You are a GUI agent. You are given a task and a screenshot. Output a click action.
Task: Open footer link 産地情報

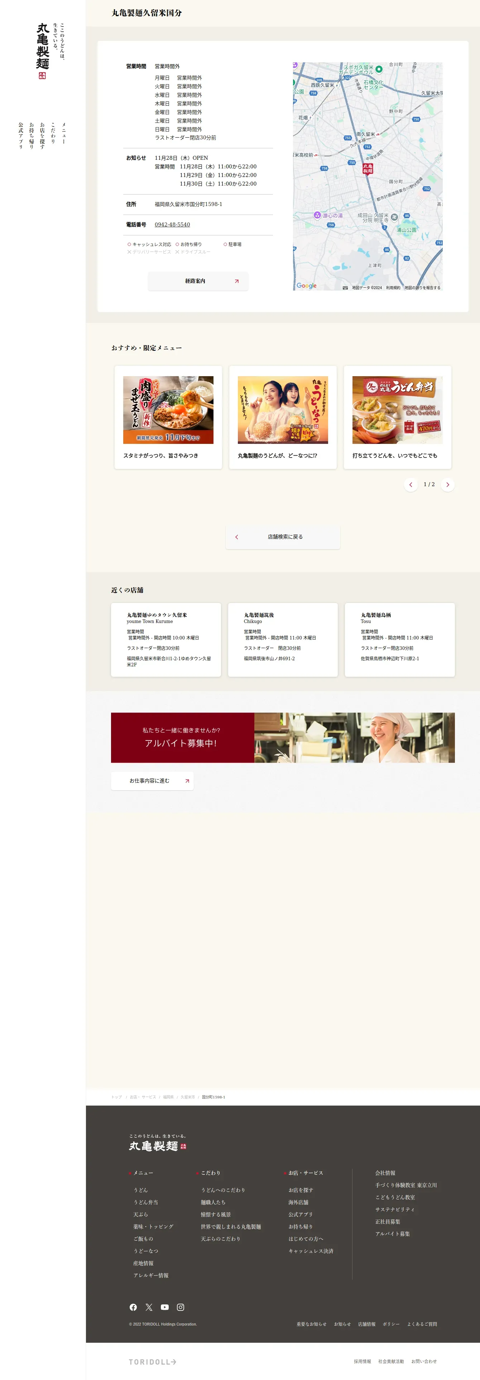point(144,1263)
